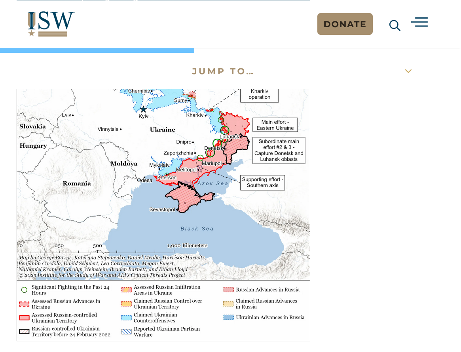
Task: Open the hamburger navigation menu
Action: coord(419,22)
